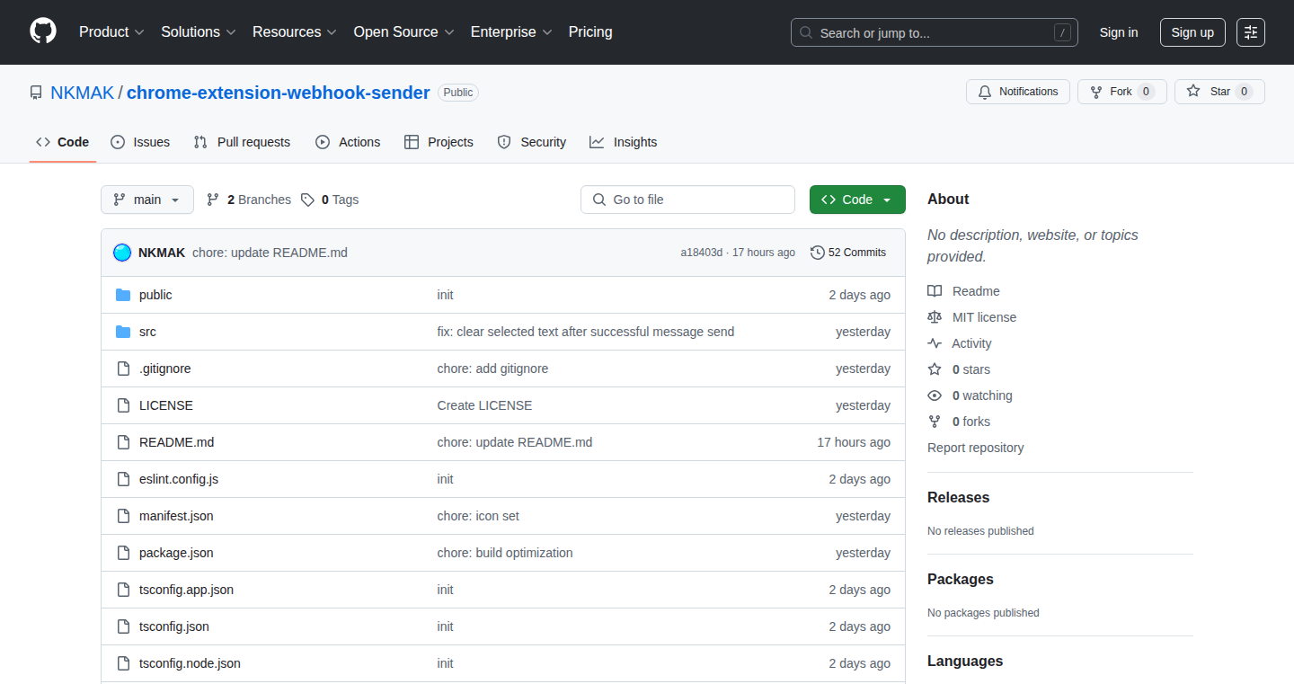Open the Pricing page
1294x684 pixels.
coord(590,32)
